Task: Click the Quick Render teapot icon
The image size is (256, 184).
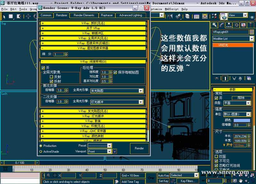Action: tap(252, 17)
